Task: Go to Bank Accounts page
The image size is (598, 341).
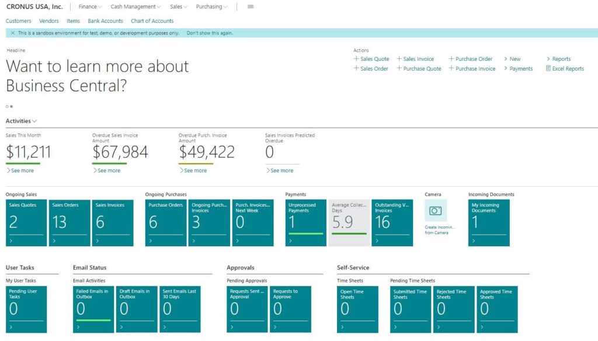Action: click(x=105, y=21)
